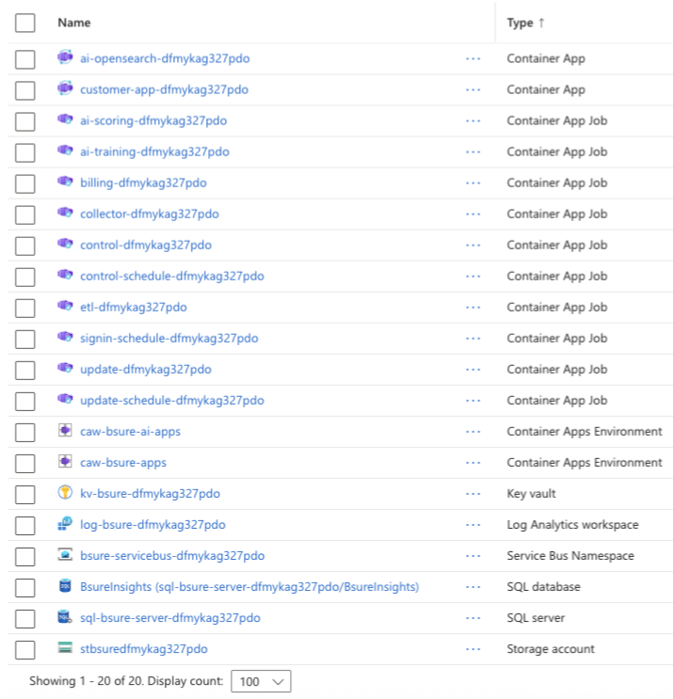Viewport: 673px width, 699px height.
Task: Sort by the Name column header
Action: click(74, 23)
